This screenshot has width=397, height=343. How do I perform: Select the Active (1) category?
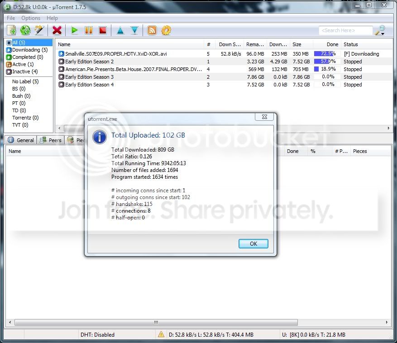20,64
